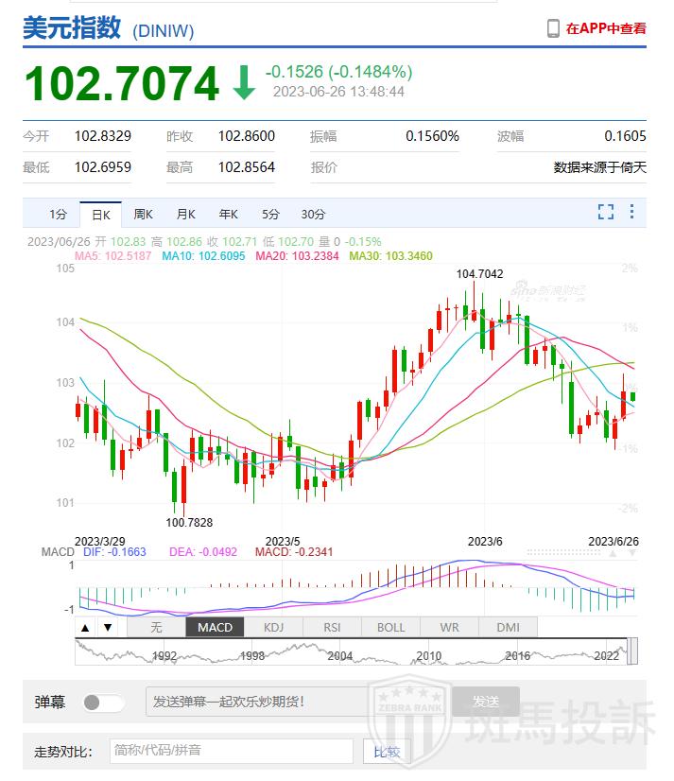Switch the chart to 1分 view
The image size is (674, 781).
coord(59,214)
